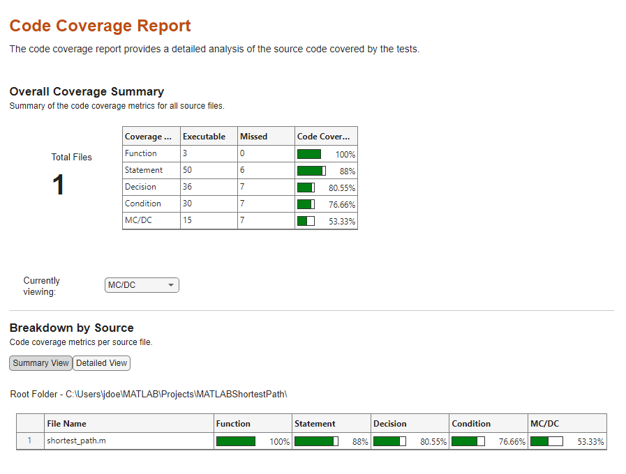Open the MC/DC currently viewing dropdown
Screen dimensions: 626x474
click(142, 285)
